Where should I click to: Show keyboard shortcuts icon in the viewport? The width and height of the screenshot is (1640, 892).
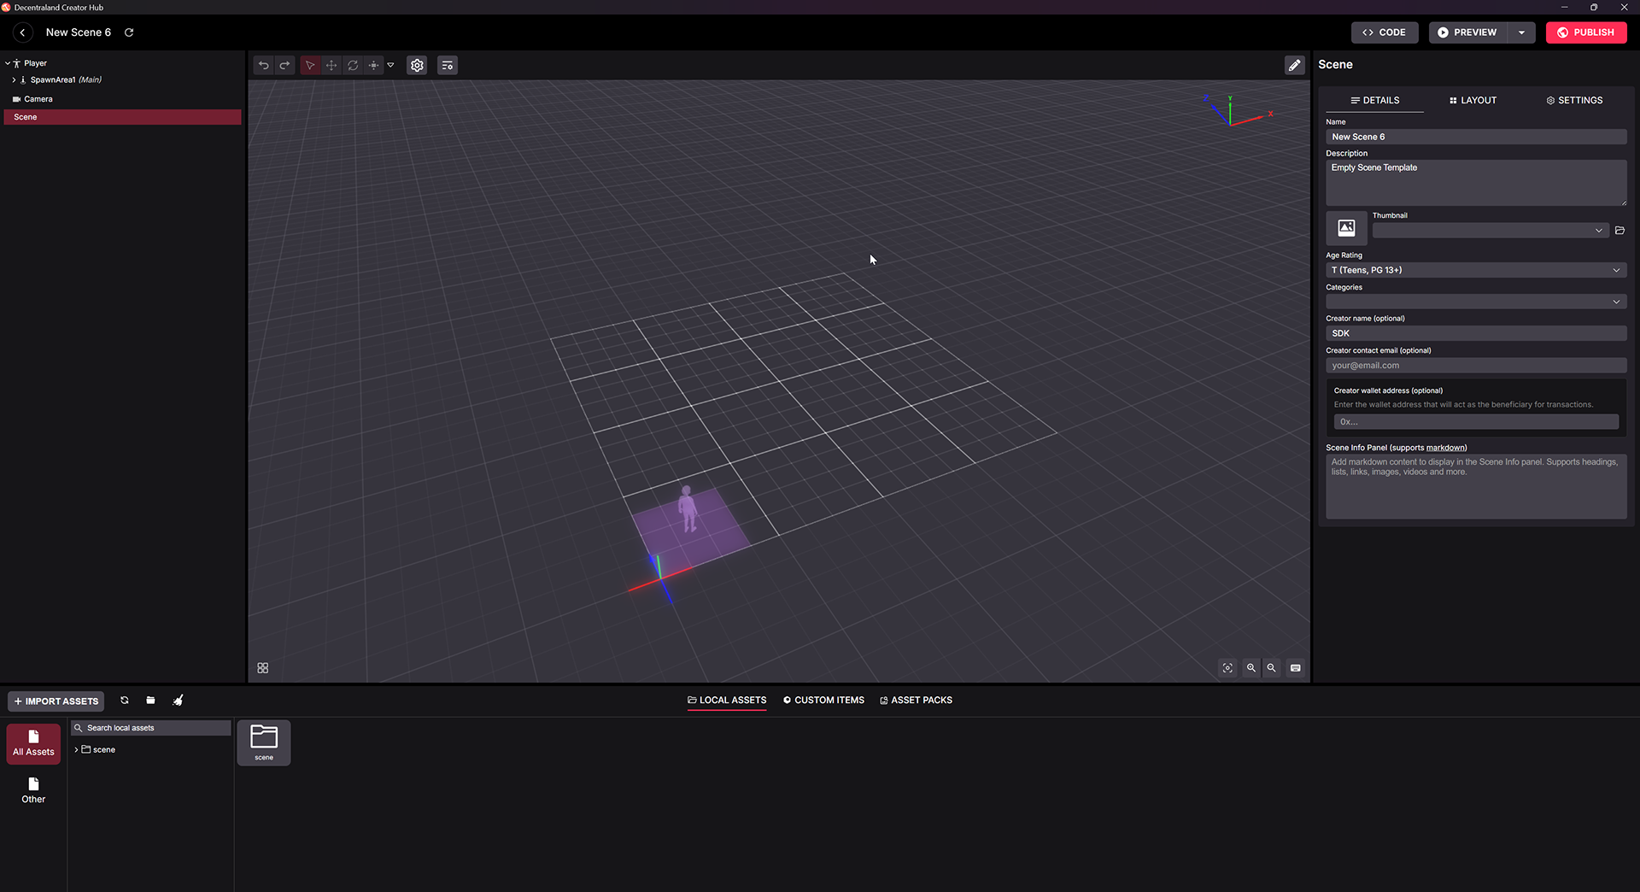1296,668
